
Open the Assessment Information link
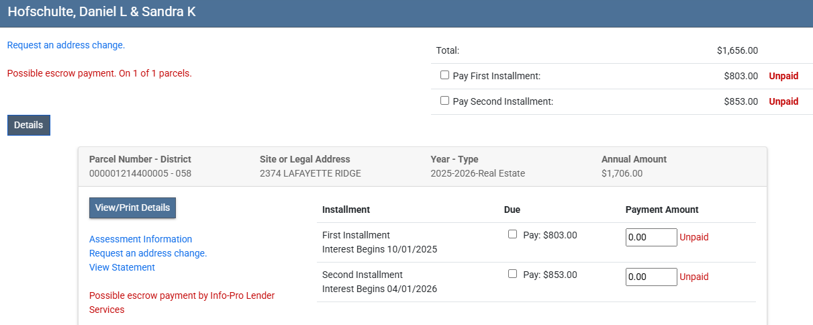pyautogui.click(x=140, y=239)
